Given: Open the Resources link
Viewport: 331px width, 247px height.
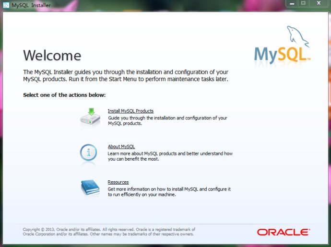Looking at the screenshot, I should pos(118,182).
